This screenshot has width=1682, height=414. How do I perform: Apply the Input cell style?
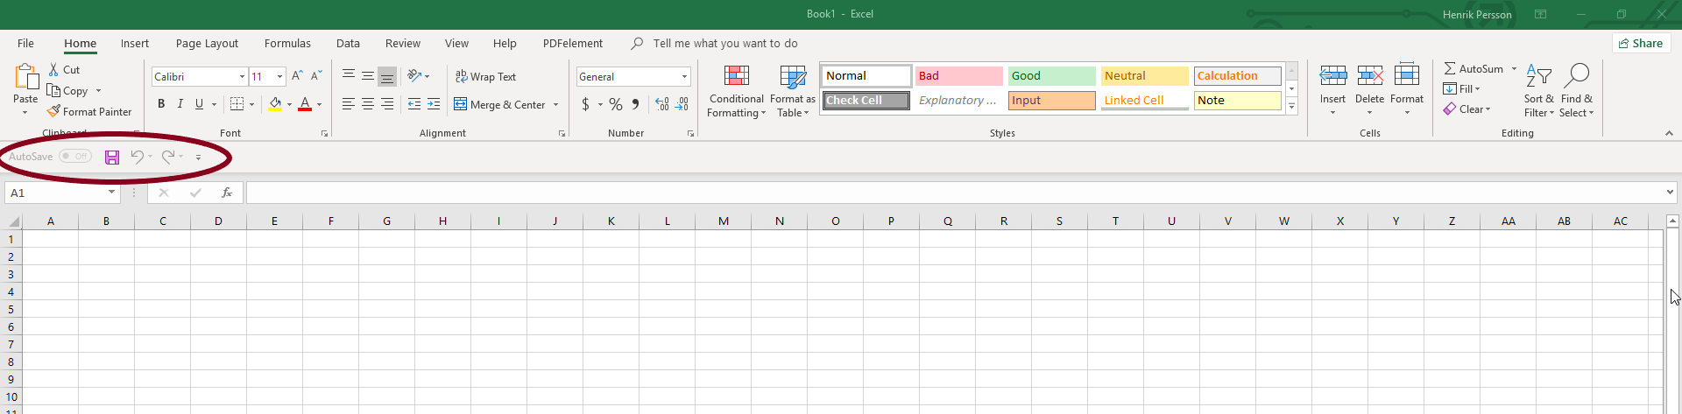click(1052, 101)
